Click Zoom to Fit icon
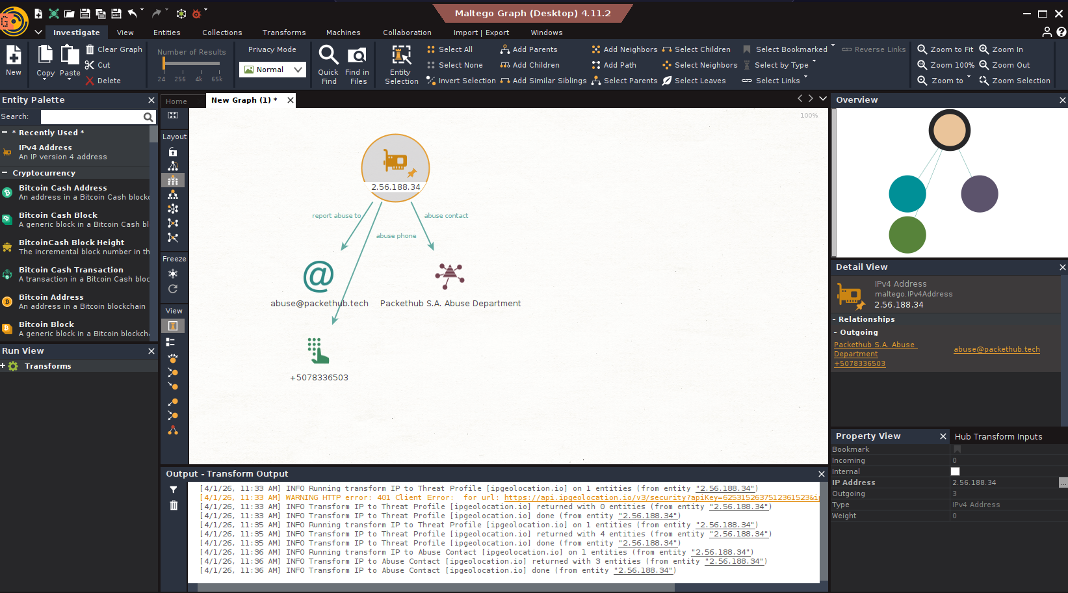This screenshot has width=1068, height=593. [x=922, y=49]
